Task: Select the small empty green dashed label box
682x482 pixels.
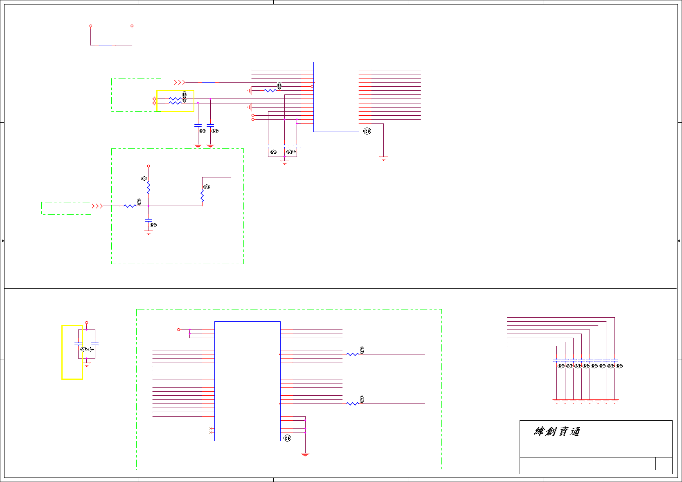Action: point(66,208)
